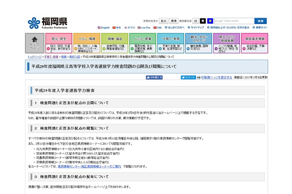The height and width of the screenshot is (194, 292).
Task: Click purple arrow icon under 県土づくり・地域振興
Action: click(x=216, y=49)
